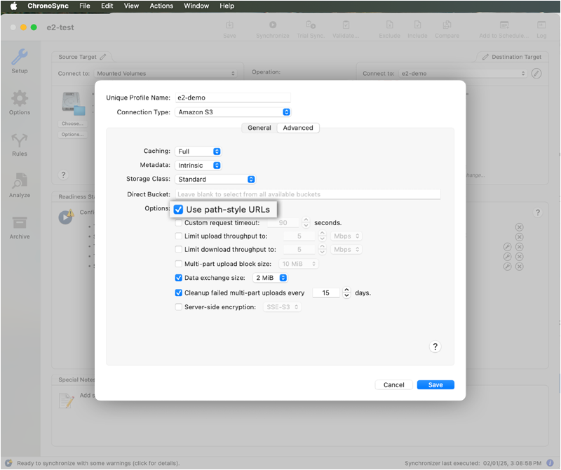This screenshot has width=561, height=470.
Task: Open the Help menu
Action: point(227,6)
